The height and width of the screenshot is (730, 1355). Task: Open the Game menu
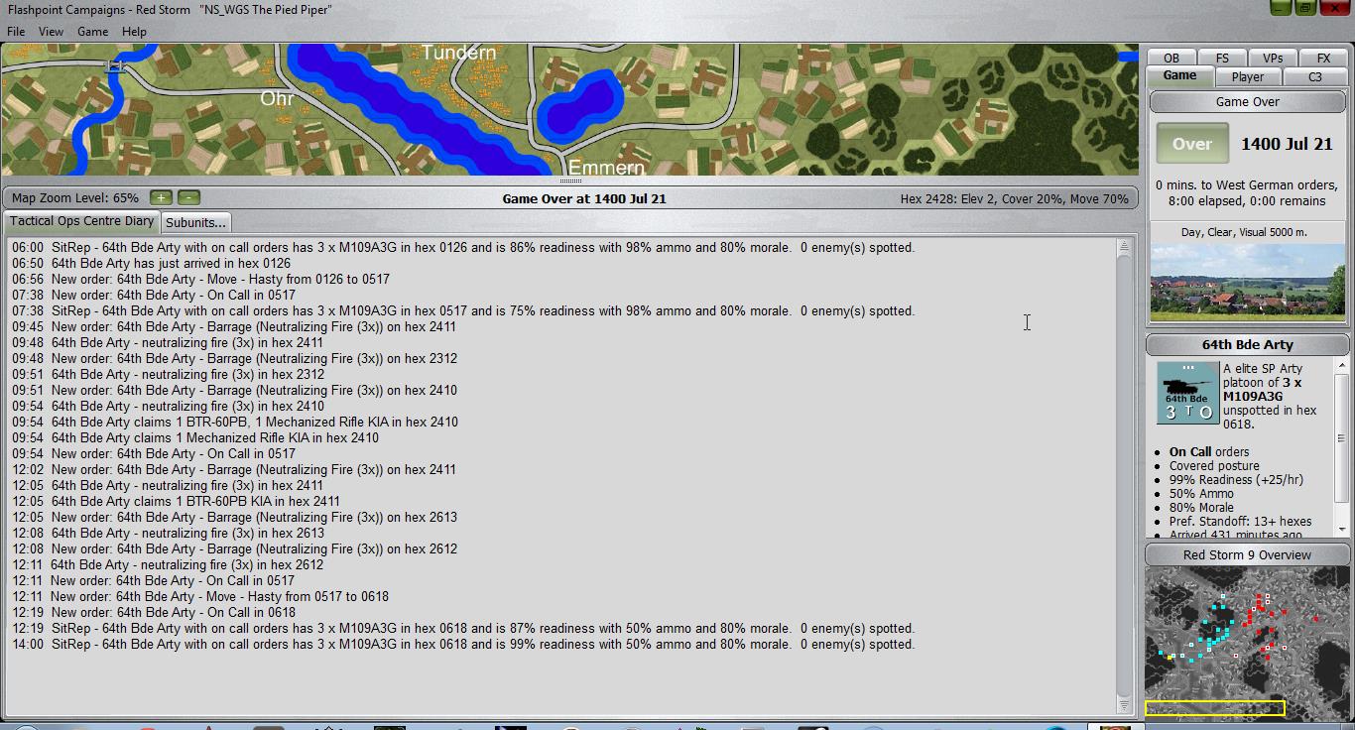point(92,31)
